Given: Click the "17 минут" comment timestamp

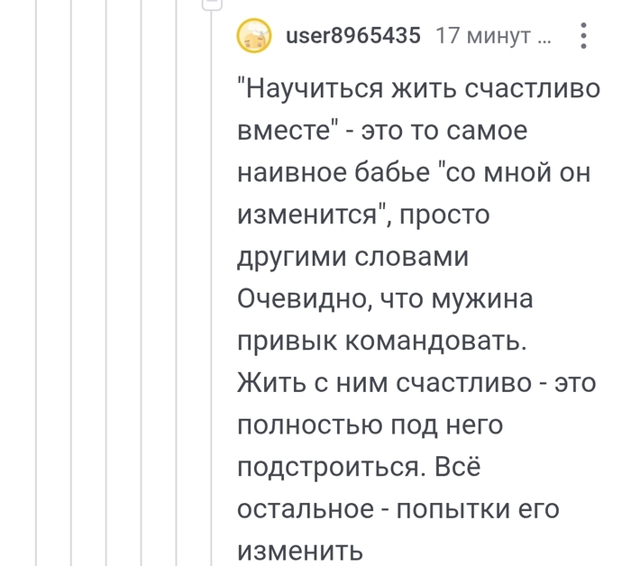Looking at the screenshot, I should tap(492, 36).
